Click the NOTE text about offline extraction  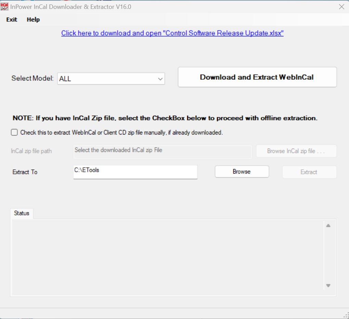(x=165, y=118)
